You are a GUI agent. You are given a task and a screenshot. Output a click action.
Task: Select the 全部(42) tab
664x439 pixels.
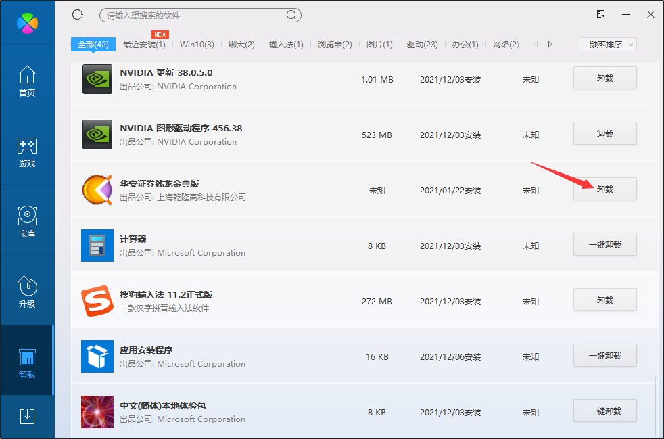[93, 44]
